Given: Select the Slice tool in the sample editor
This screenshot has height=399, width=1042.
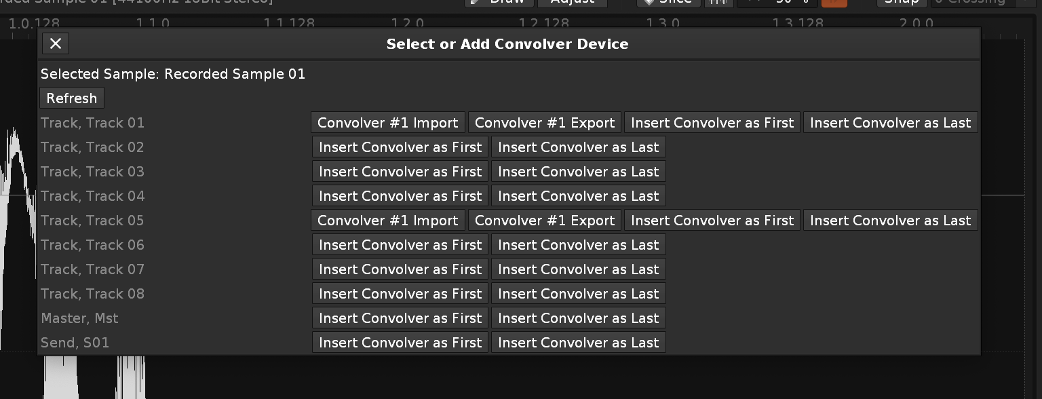Looking at the screenshot, I should click(668, 2).
